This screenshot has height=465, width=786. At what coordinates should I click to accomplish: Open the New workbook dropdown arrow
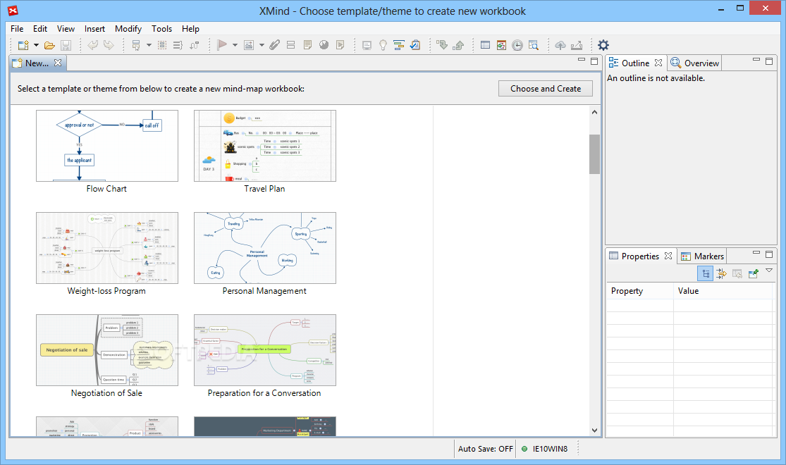(x=36, y=45)
